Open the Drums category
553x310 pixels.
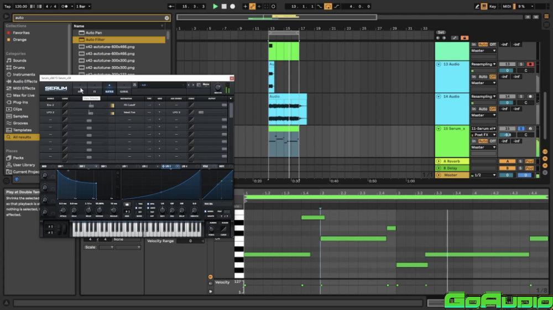(x=19, y=67)
